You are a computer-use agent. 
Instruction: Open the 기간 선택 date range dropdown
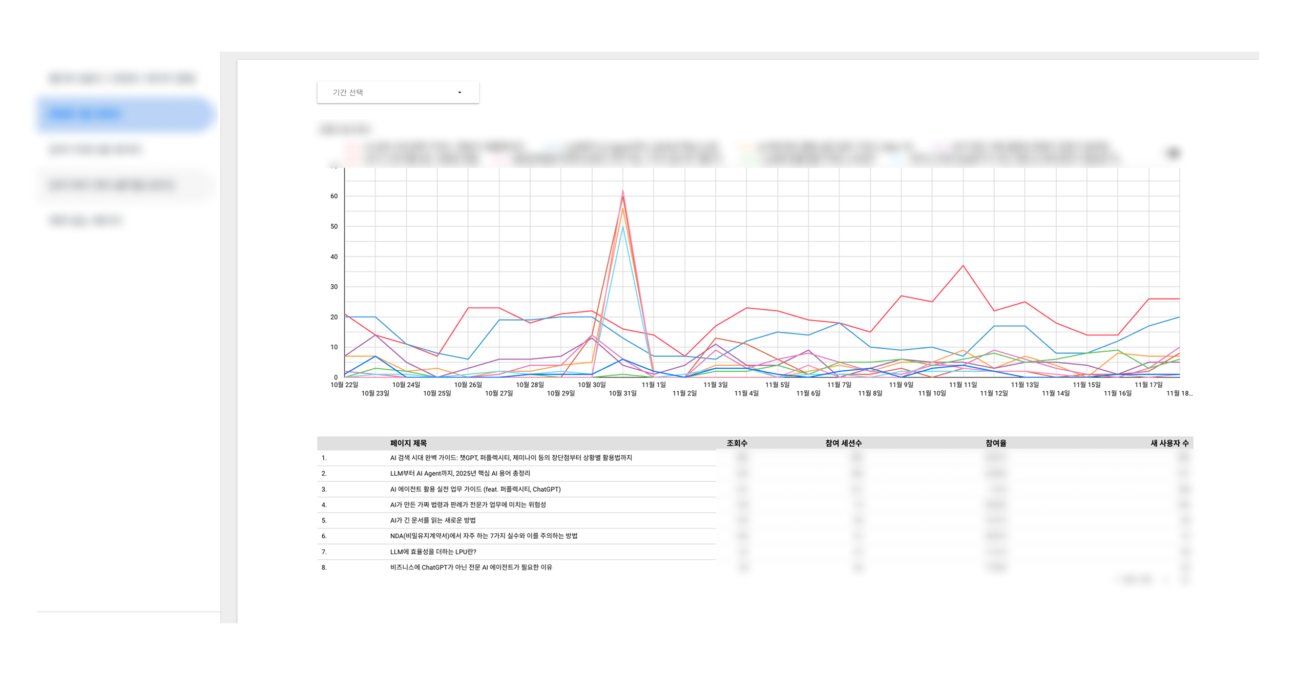[398, 92]
